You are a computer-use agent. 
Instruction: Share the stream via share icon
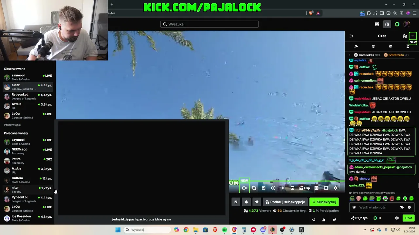(313, 220)
